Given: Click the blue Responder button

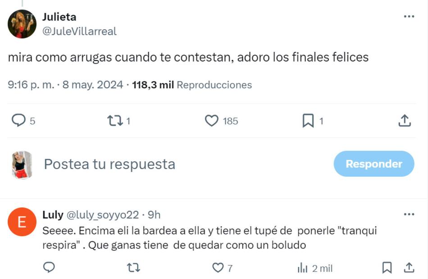Looking at the screenshot, I should [373, 164].
